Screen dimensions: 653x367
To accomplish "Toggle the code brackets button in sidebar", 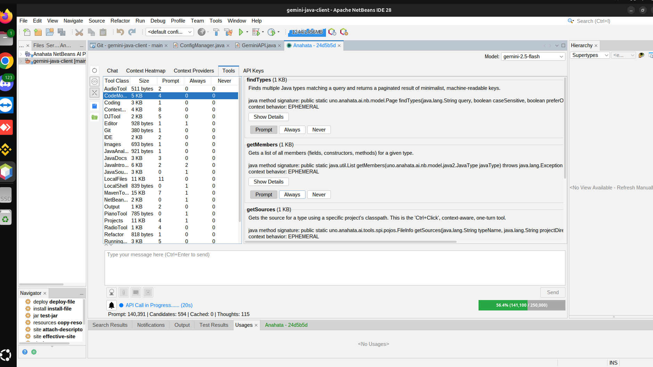I will 95,82.
